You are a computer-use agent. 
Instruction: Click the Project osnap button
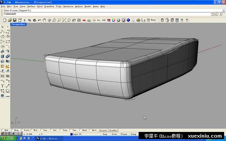[103, 130]
